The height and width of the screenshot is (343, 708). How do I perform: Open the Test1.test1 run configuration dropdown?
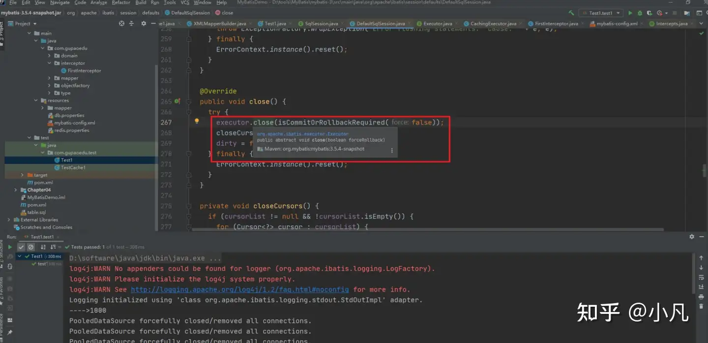pos(602,13)
